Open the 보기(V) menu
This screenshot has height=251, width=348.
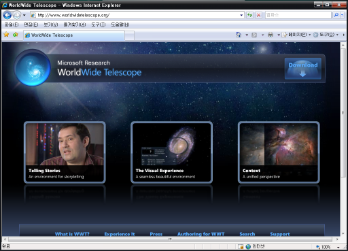point(51,24)
